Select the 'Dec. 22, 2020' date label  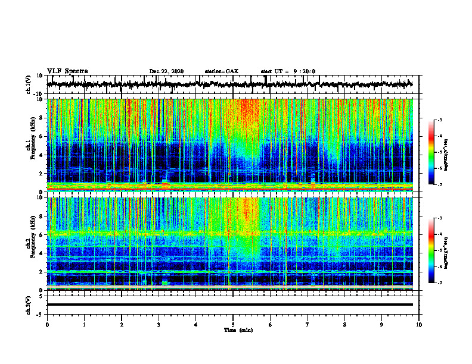click(166, 71)
